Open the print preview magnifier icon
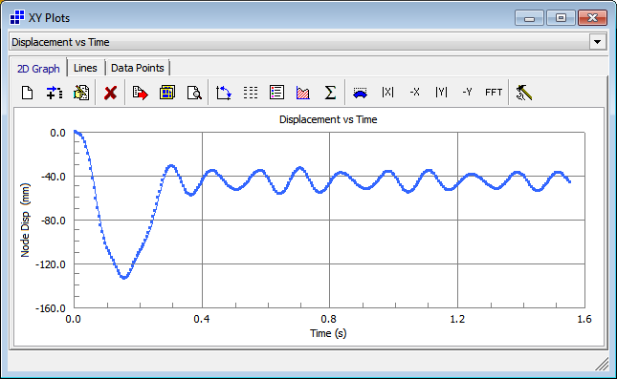The image size is (617, 379). [194, 93]
